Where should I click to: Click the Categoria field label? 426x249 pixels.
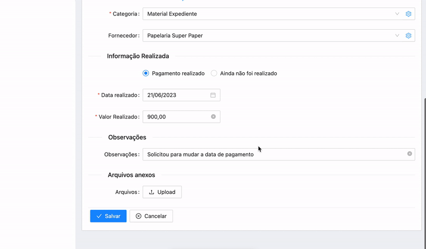(x=126, y=14)
